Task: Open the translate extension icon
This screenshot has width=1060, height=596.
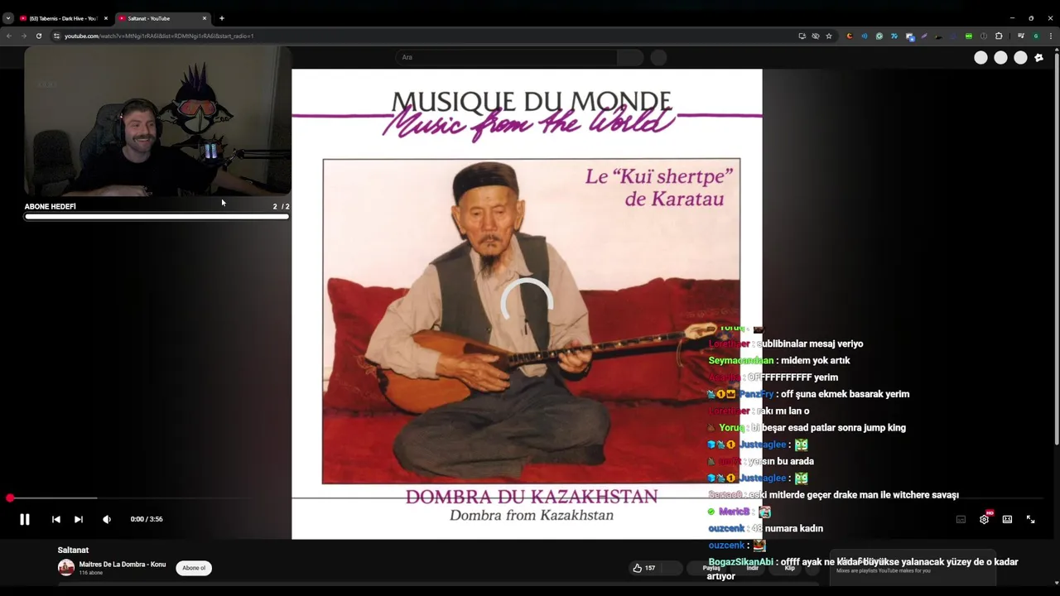Action: tap(909, 36)
